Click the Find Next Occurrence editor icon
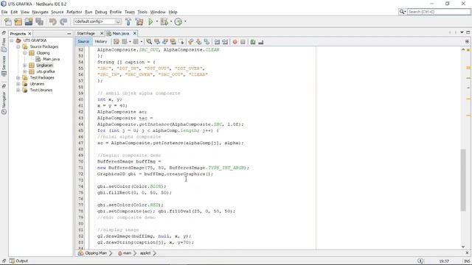 click(165, 42)
